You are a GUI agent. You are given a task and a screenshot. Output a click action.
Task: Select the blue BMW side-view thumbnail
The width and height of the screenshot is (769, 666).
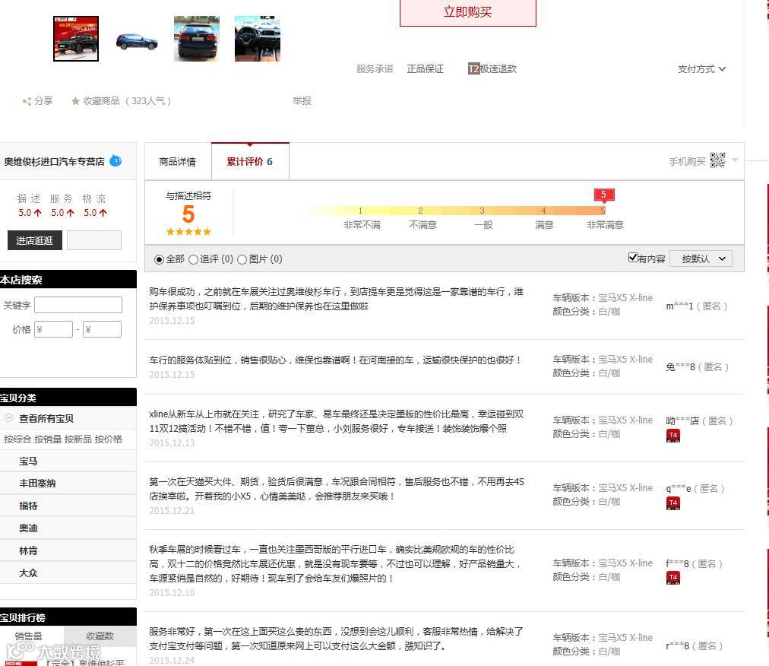(136, 41)
